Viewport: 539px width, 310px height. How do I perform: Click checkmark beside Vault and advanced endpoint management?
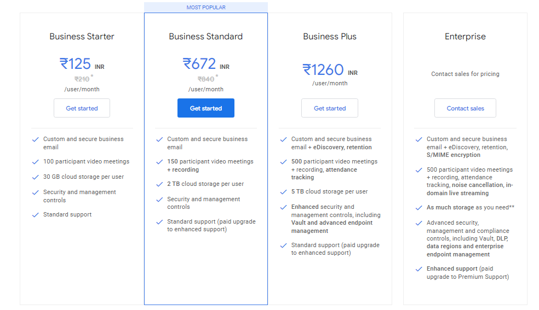284,207
